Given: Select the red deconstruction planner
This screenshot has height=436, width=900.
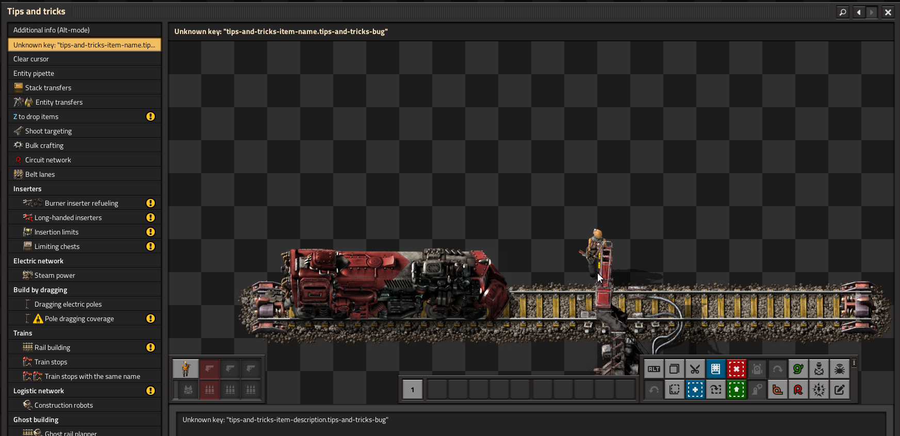Looking at the screenshot, I should click(x=736, y=369).
